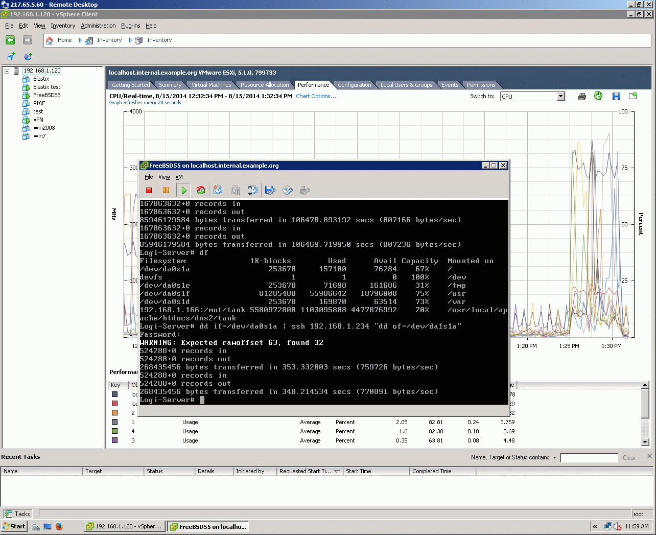Take a virtual machine snapshot
656x535 pixels.
(218, 191)
